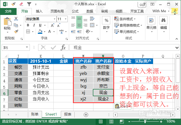Open Conditional Formatting 条件格式 menu

(x=125, y=19)
